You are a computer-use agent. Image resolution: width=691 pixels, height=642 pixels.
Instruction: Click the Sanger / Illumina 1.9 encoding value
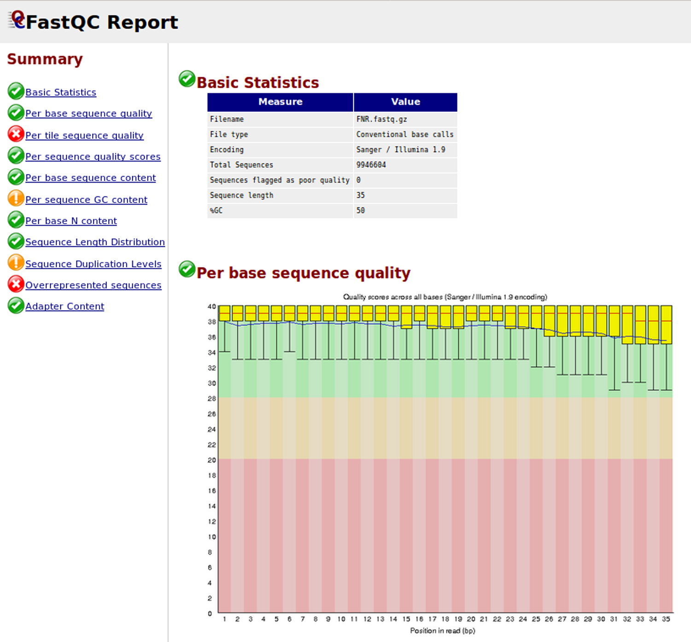coord(401,150)
